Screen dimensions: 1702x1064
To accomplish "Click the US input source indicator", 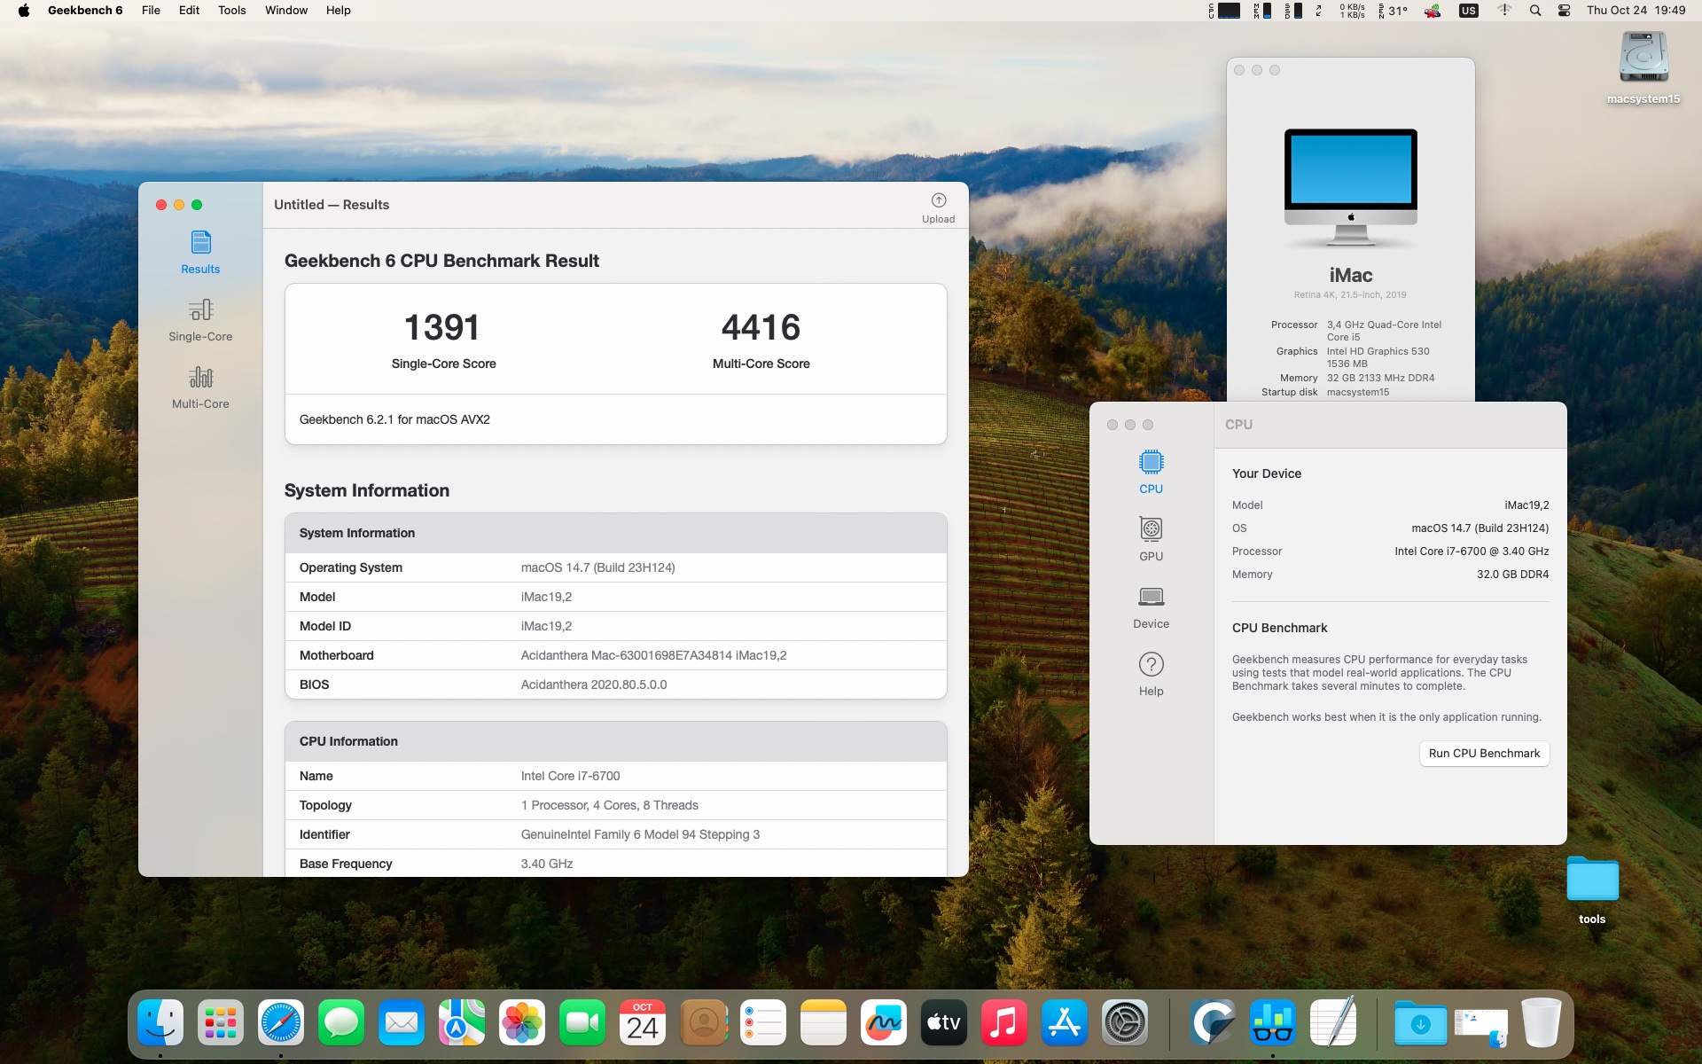I will [1468, 11].
